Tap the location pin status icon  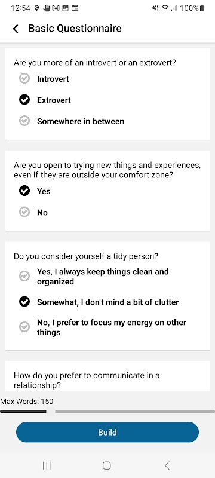(36, 8)
